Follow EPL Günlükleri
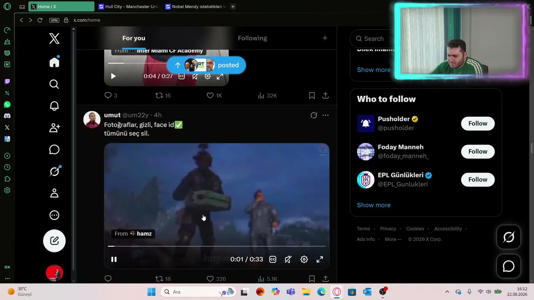This screenshot has height=300, width=534. coord(478,180)
